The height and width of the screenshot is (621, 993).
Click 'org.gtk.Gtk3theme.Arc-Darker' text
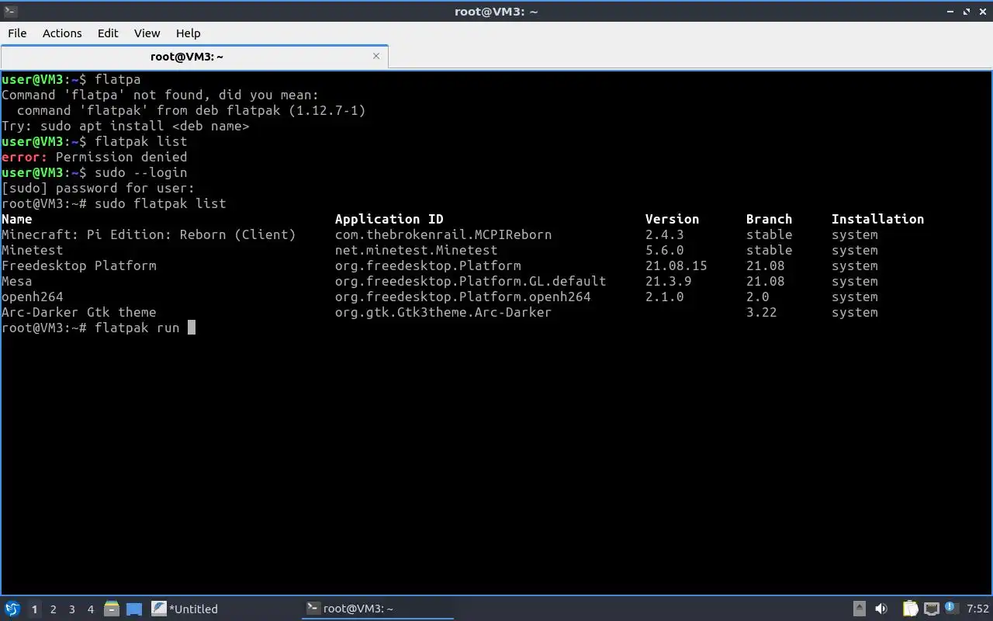coord(443,312)
